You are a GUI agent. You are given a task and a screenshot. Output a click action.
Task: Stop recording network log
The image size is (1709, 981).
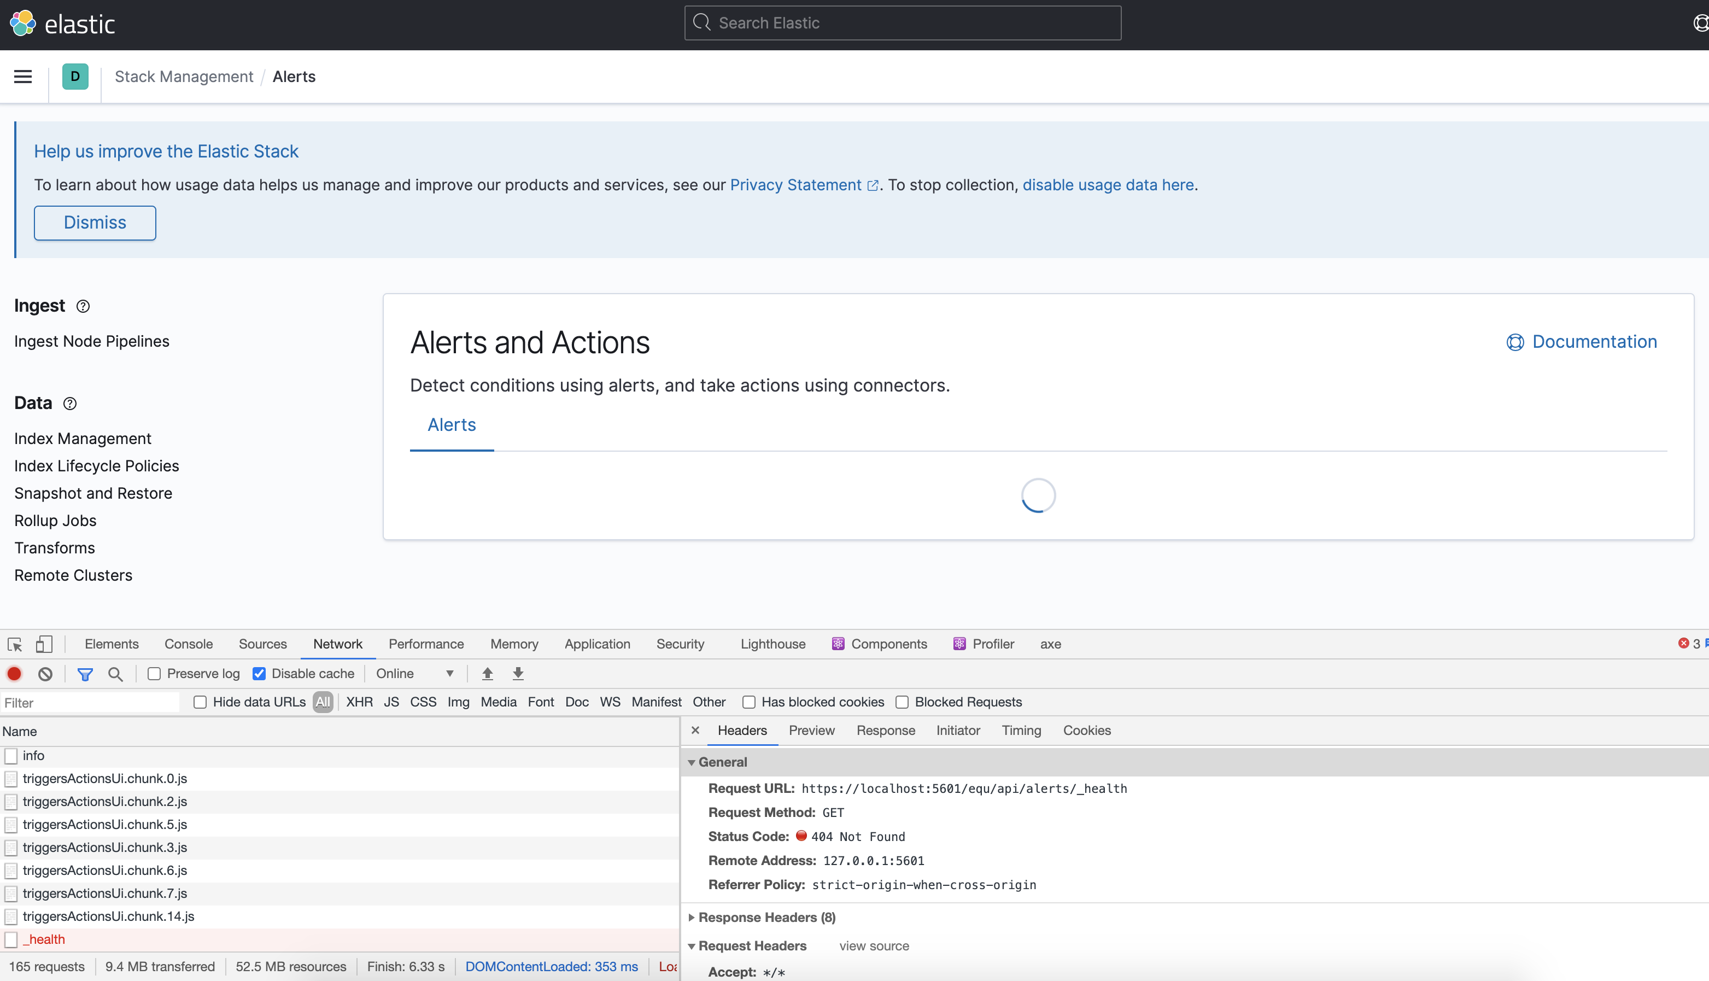(14, 673)
